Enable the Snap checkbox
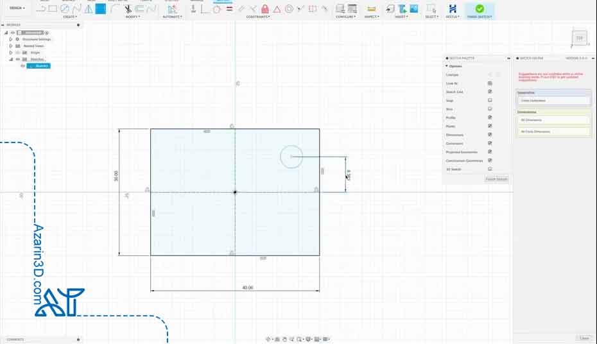597x344 pixels. pyautogui.click(x=490, y=101)
